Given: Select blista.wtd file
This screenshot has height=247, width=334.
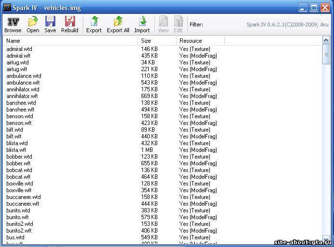Looking at the screenshot, I should pos(17,143).
